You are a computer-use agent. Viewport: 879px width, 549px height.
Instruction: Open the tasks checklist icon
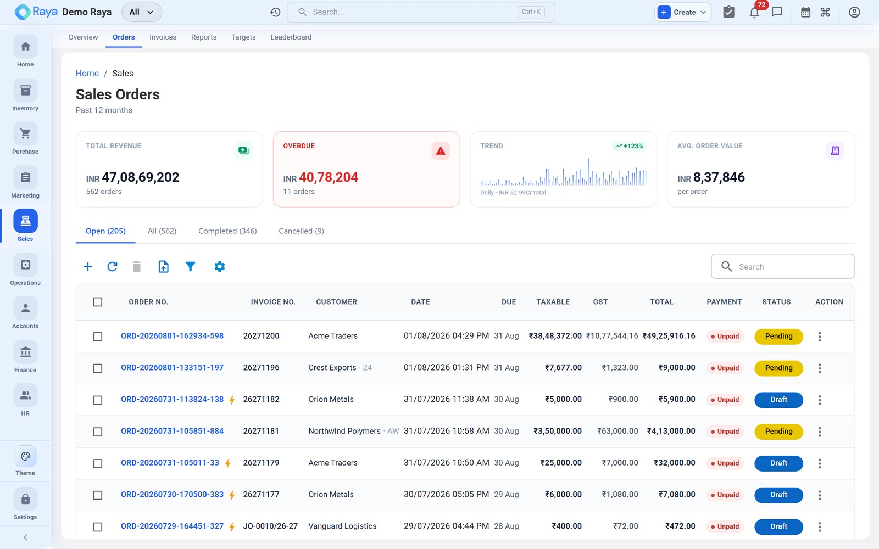[x=728, y=12]
